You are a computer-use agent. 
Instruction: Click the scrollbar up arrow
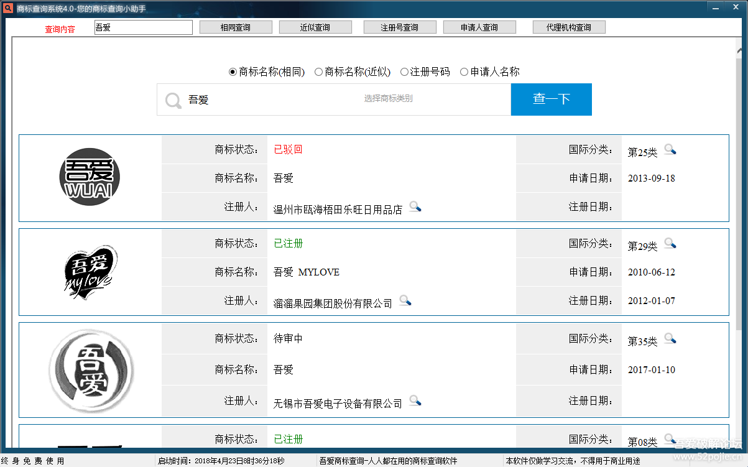pyautogui.click(x=740, y=50)
